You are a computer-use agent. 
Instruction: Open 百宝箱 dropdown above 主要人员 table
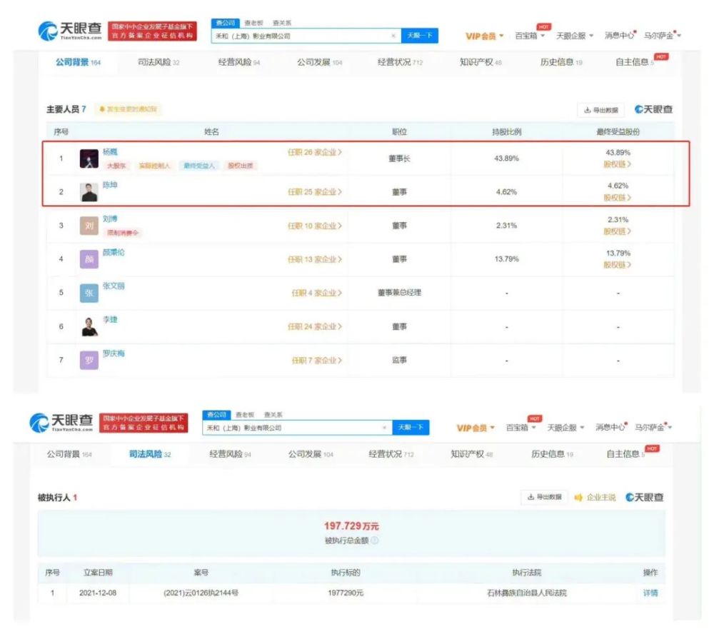[530, 36]
